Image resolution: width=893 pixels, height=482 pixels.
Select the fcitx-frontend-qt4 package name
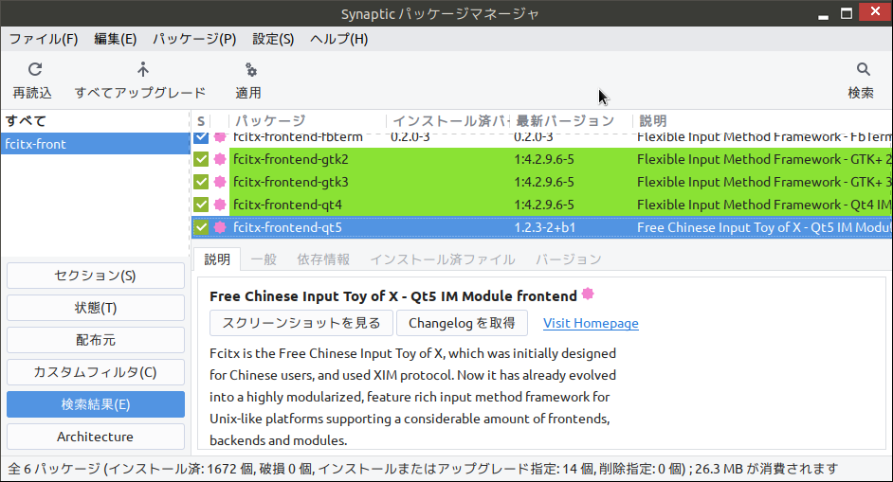click(x=287, y=205)
